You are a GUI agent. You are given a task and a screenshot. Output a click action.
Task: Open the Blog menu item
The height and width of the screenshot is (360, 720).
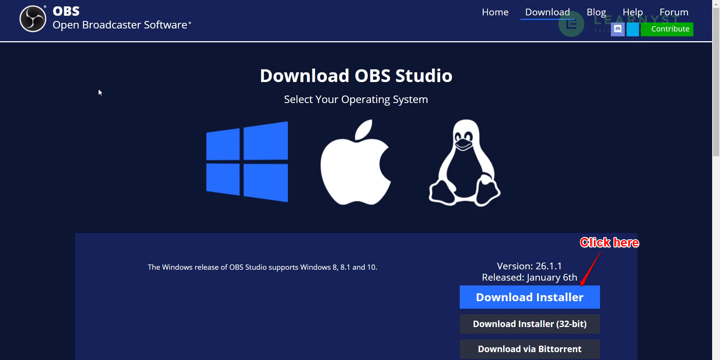596,12
